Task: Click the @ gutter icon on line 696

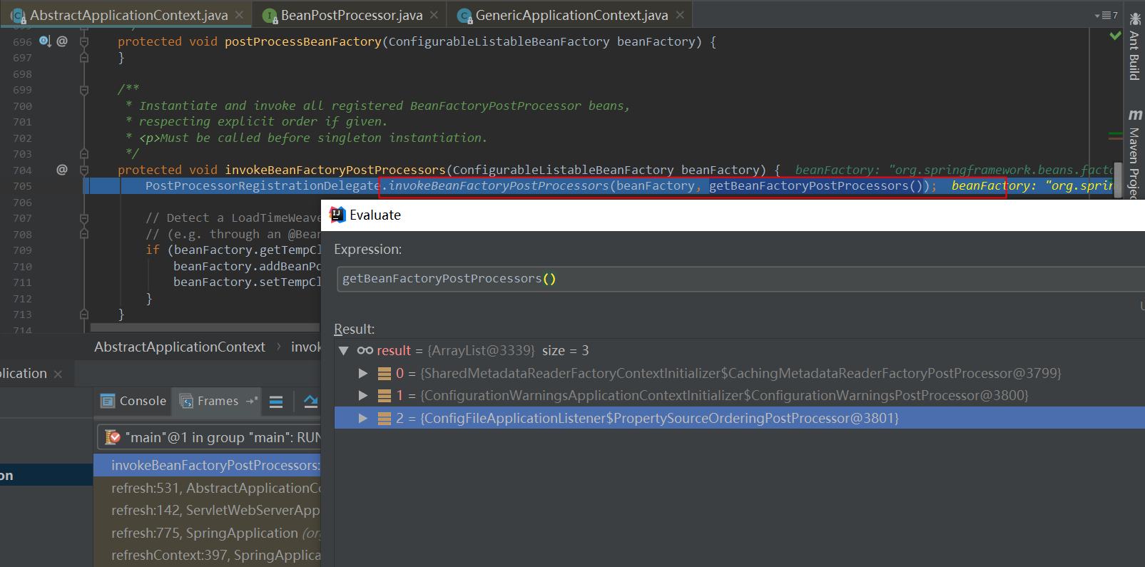Action: (x=62, y=41)
